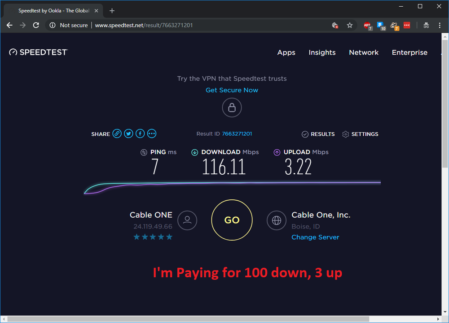Open the Change Server link

315,237
